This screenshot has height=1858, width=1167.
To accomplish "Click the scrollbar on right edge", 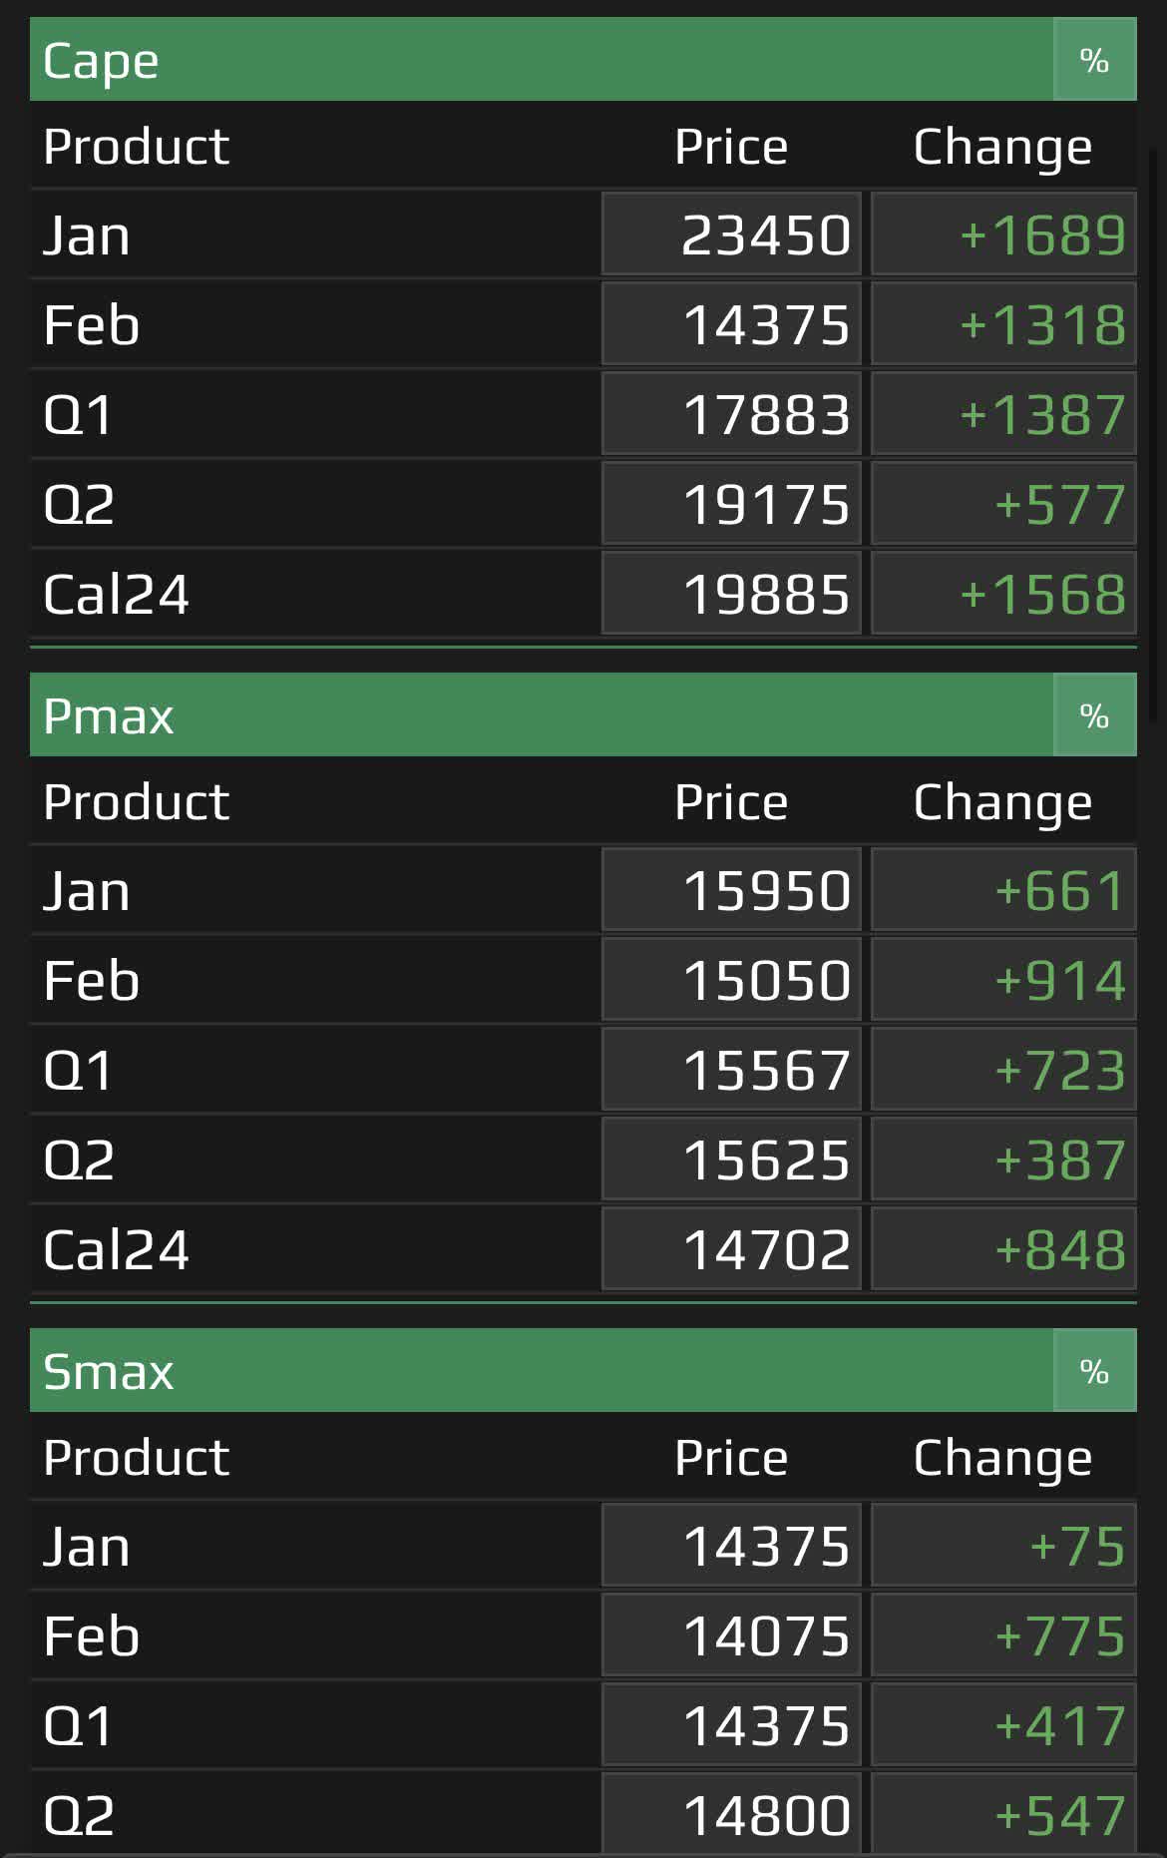I will [1154, 434].
